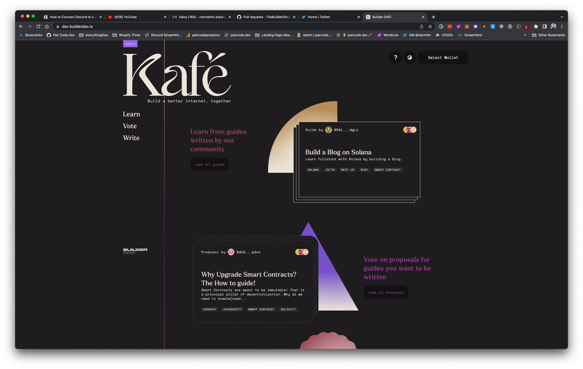Viewport: 583px width, 369px height.
Task: Open the Other Bookmarks folder
Action: (549, 35)
